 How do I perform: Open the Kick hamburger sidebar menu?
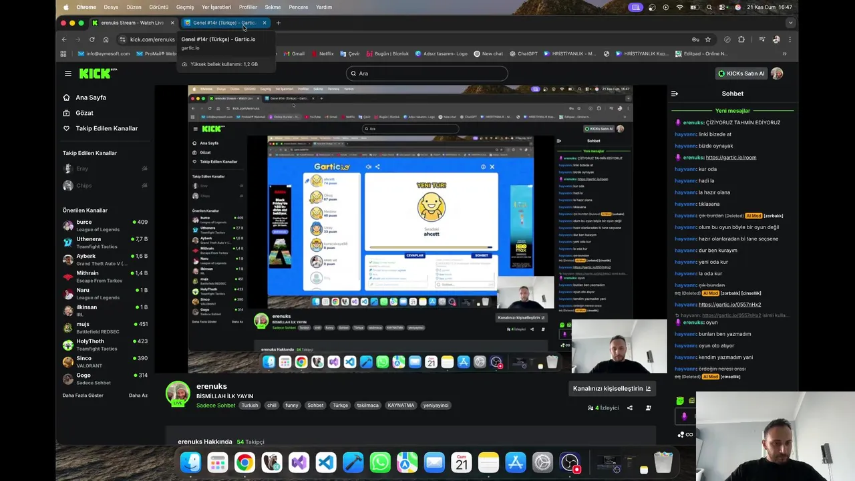67,73
